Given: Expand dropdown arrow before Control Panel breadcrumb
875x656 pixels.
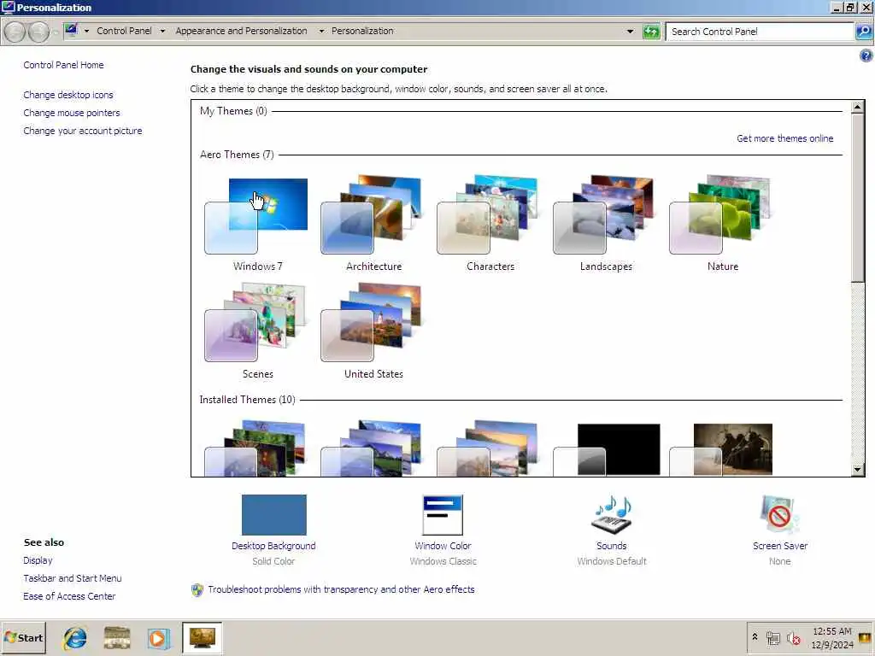Looking at the screenshot, I should pyautogui.click(x=86, y=32).
